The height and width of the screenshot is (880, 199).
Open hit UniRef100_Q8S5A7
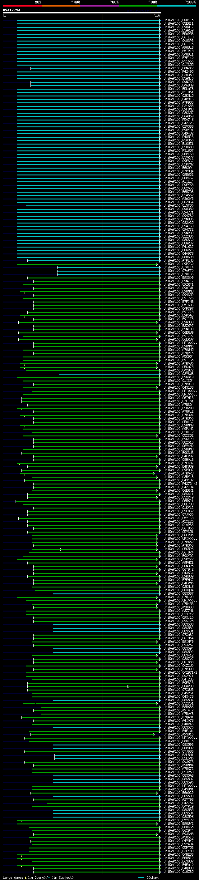point(178,779)
